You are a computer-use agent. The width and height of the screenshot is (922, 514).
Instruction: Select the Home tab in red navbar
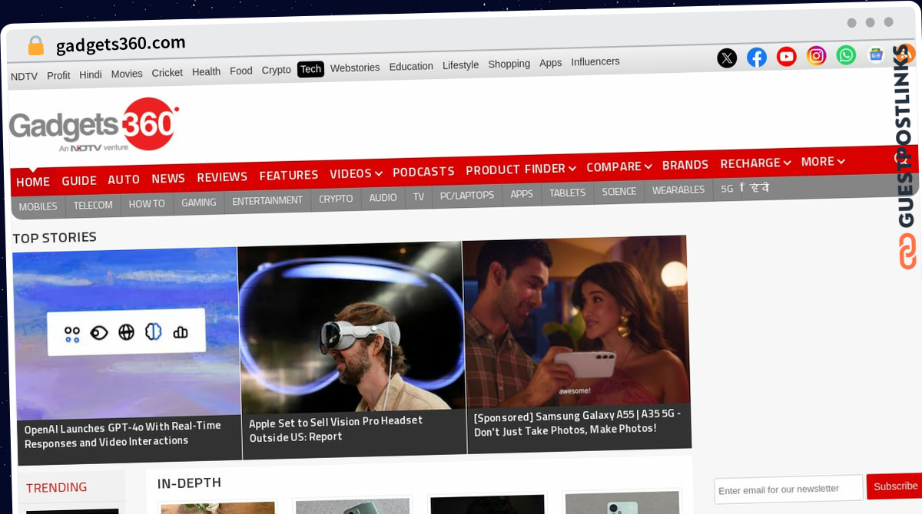tap(33, 182)
